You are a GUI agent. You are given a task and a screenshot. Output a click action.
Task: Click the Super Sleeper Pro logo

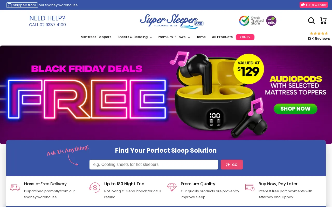(x=172, y=21)
